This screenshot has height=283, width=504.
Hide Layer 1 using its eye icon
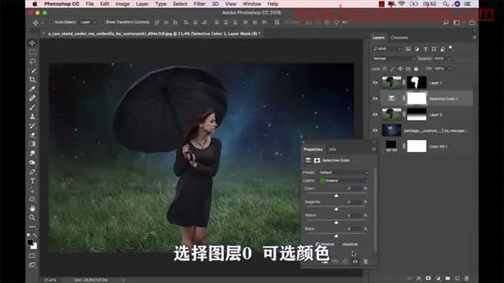[375, 83]
